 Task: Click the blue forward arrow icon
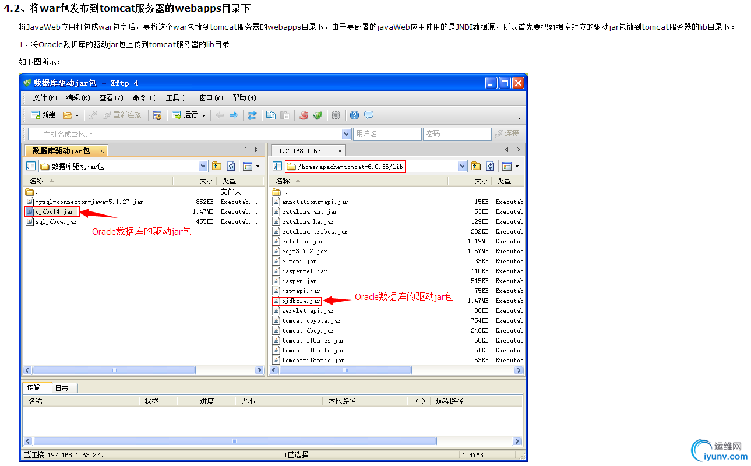pyautogui.click(x=234, y=115)
